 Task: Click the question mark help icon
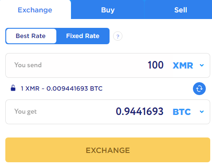(118, 36)
